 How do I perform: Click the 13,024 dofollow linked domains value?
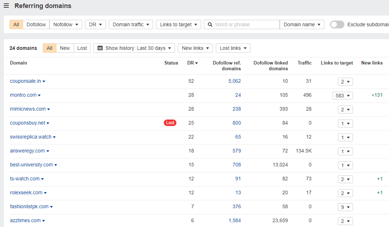click(x=280, y=165)
